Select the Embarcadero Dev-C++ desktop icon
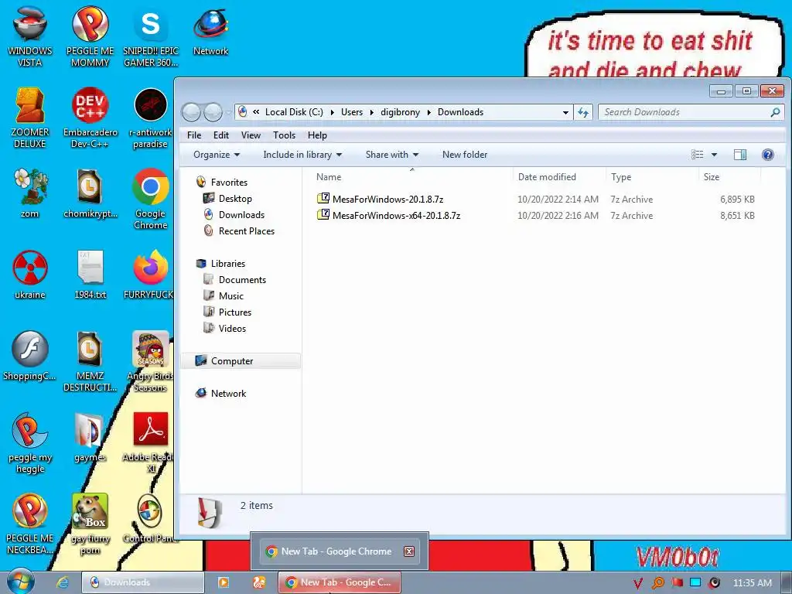Screen dimensions: 792x594 pyautogui.click(x=90, y=118)
